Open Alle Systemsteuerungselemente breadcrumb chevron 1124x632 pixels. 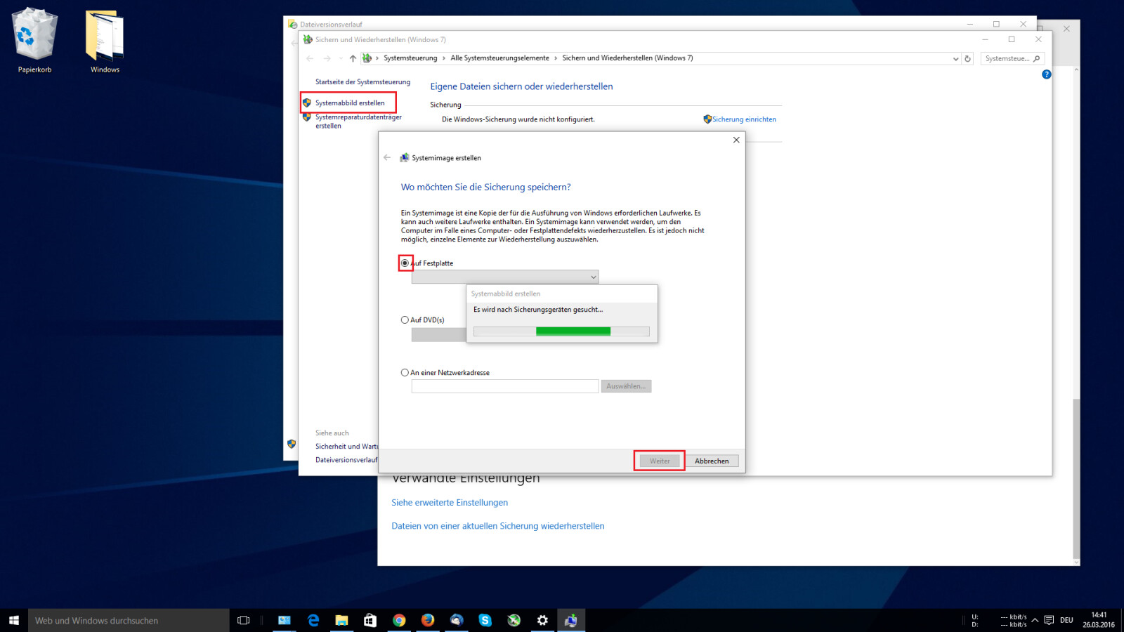[556, 58]
